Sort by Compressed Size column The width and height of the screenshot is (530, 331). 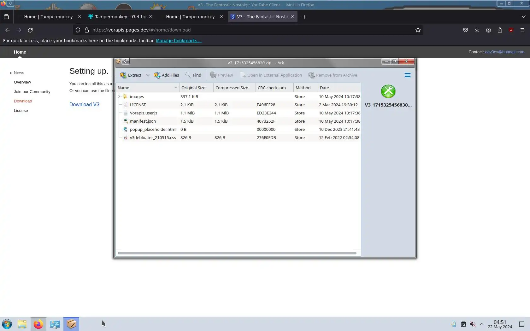[x=234, y=88]
